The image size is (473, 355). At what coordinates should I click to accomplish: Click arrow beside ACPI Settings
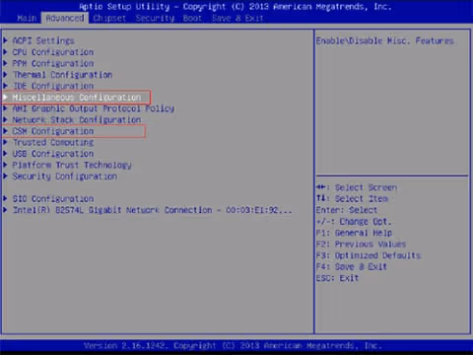click(5, 40)
